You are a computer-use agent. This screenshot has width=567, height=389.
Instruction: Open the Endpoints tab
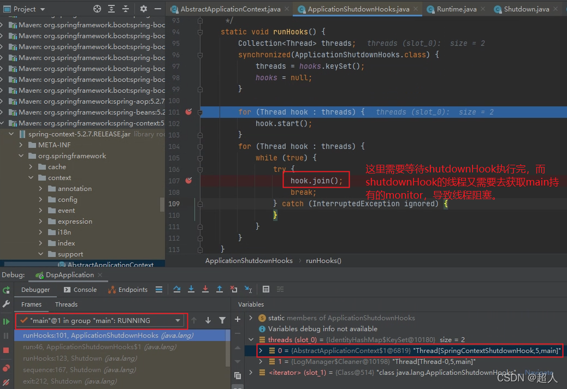(x=128, y=289)
